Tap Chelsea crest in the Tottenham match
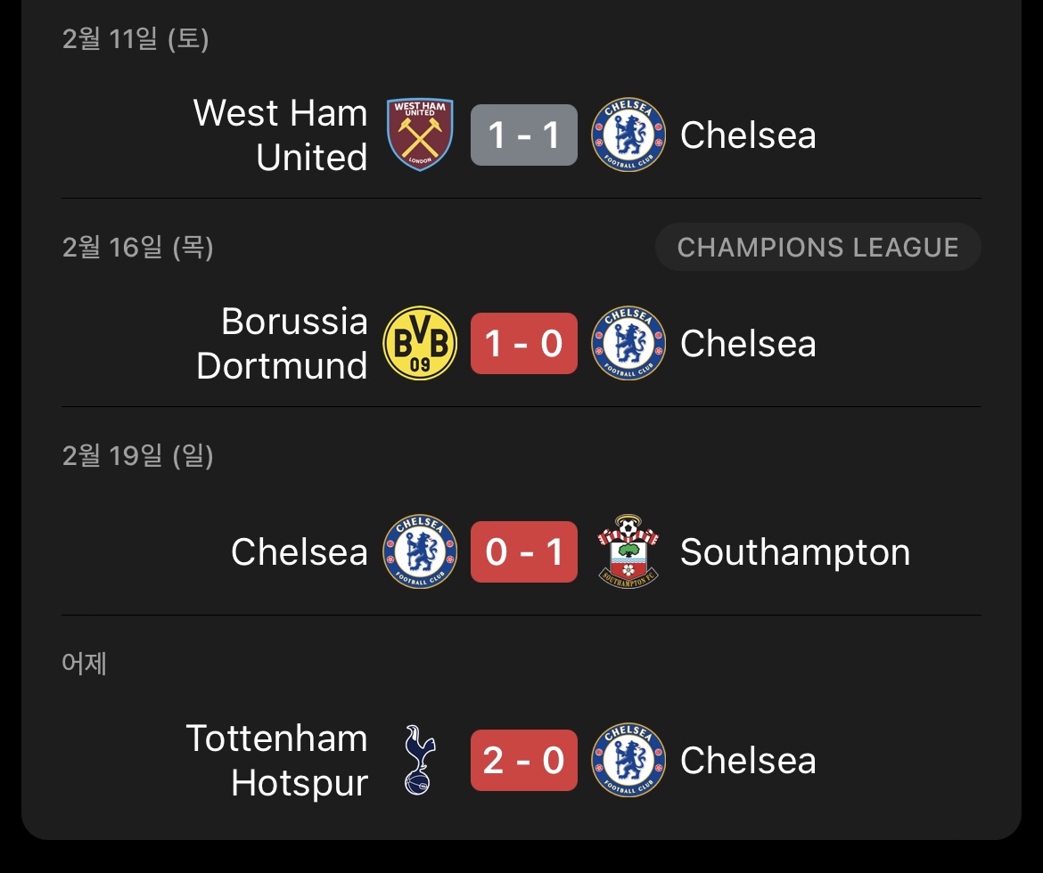Image resolution: width=1043 pixels, height=873 pixels. 628,761
